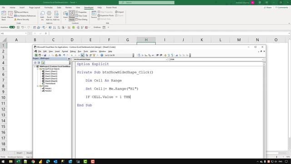
Task: Click Find binoculars icon in VBA toolbar
Action: [60, 55]
